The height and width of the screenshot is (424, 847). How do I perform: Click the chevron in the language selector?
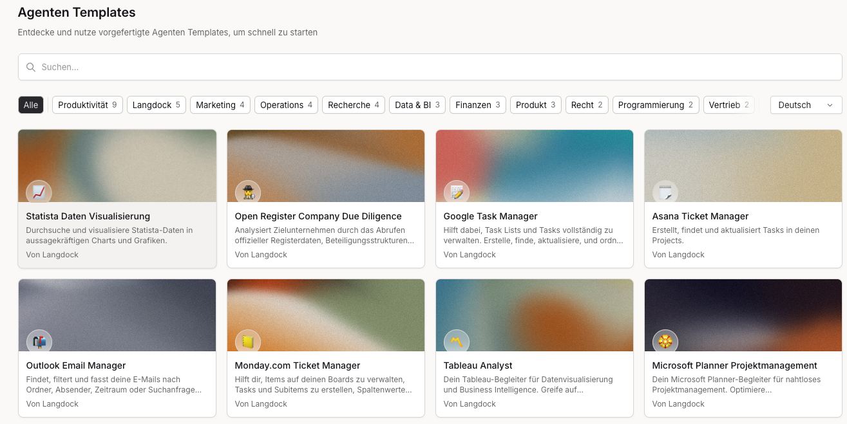coord(830,105)
